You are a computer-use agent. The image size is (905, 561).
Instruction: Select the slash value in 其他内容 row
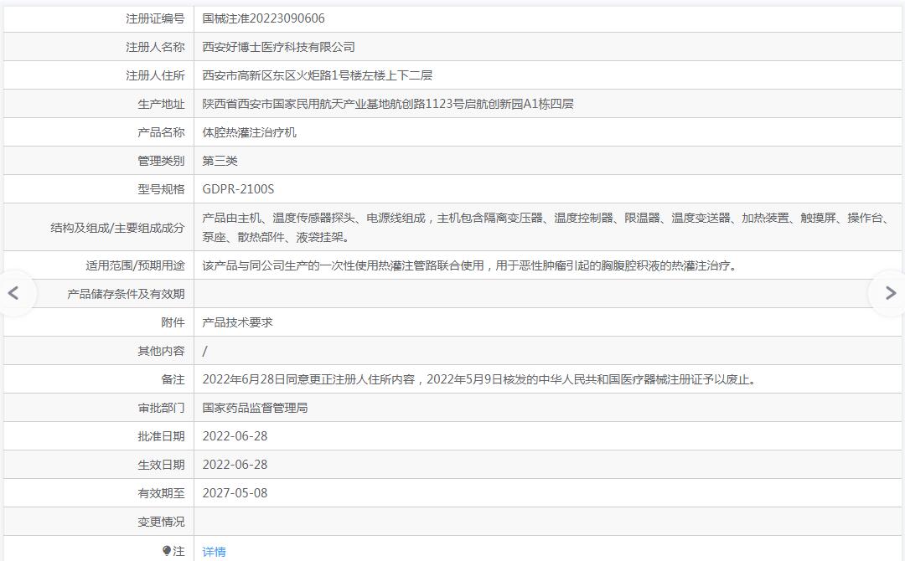(x=205, y=351)
